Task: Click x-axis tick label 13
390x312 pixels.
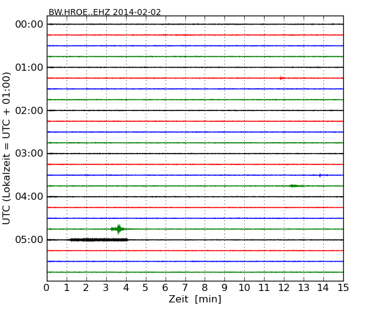Action: [304, 288]
